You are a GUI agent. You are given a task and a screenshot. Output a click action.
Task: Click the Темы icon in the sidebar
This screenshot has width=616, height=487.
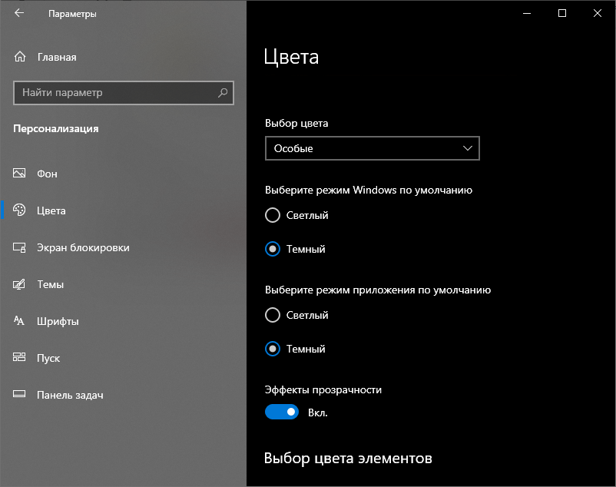point(20,284)
